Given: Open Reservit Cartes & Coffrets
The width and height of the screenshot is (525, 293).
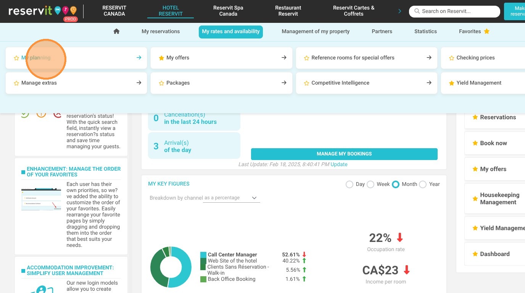Looking at the screenshot, I should pyautogui.click(x=354, y=11).
